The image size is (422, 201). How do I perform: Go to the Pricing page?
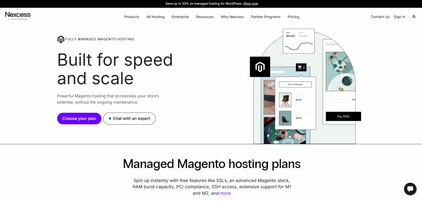click(x=293, y=17)
